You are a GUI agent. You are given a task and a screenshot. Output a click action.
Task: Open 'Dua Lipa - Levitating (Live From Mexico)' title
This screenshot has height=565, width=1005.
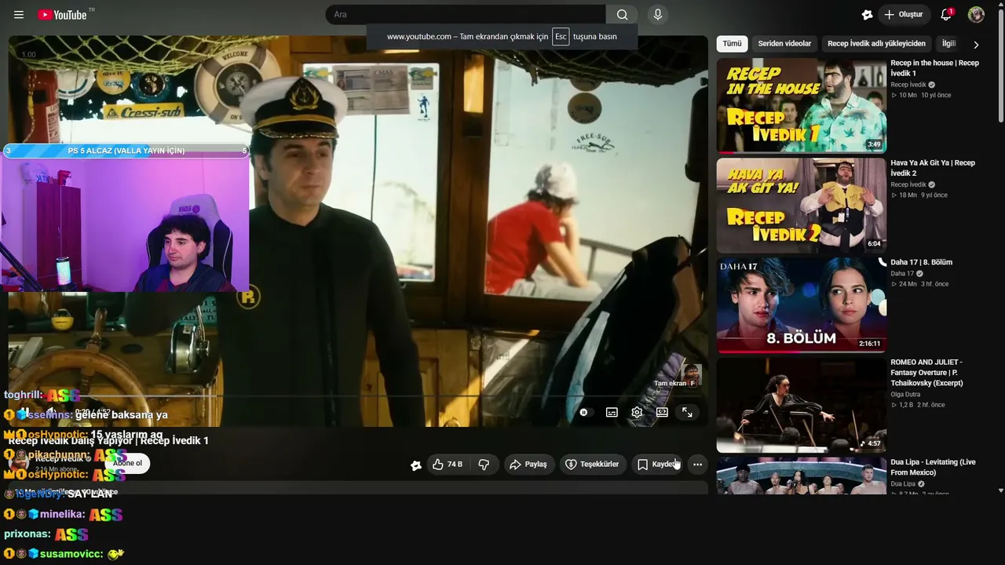[x=933, y=467]
